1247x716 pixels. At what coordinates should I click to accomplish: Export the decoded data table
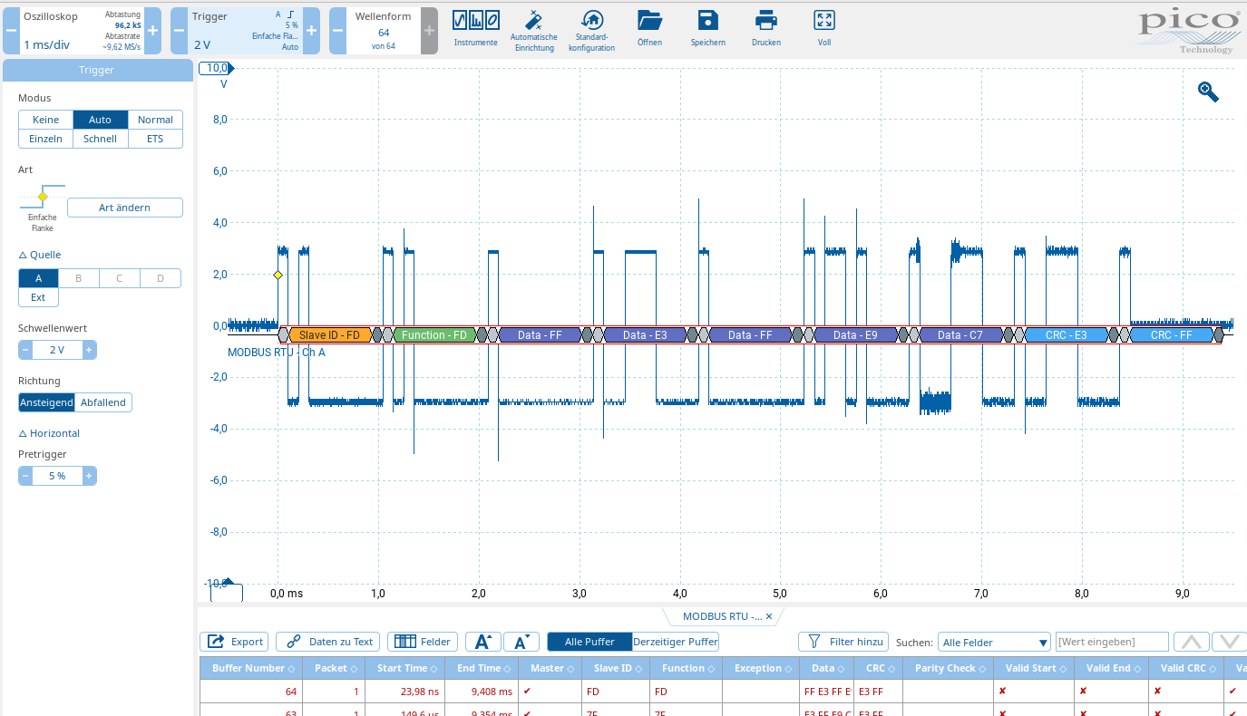[x=235, y=642]
